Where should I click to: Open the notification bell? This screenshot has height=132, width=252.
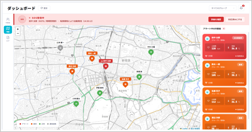click(241, 8)
